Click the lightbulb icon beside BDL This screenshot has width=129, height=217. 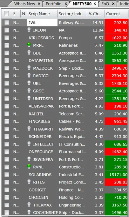[29, 53]
